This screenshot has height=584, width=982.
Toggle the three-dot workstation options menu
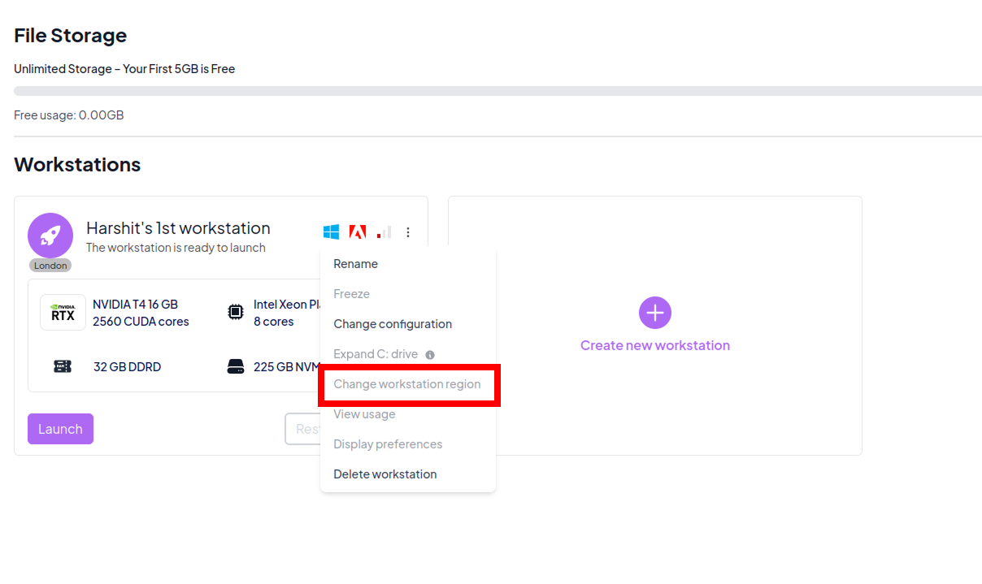click(x=408, y=232)
